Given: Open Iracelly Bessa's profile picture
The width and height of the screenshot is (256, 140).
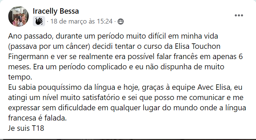Looking at the screenshot, I should point(18,16).
